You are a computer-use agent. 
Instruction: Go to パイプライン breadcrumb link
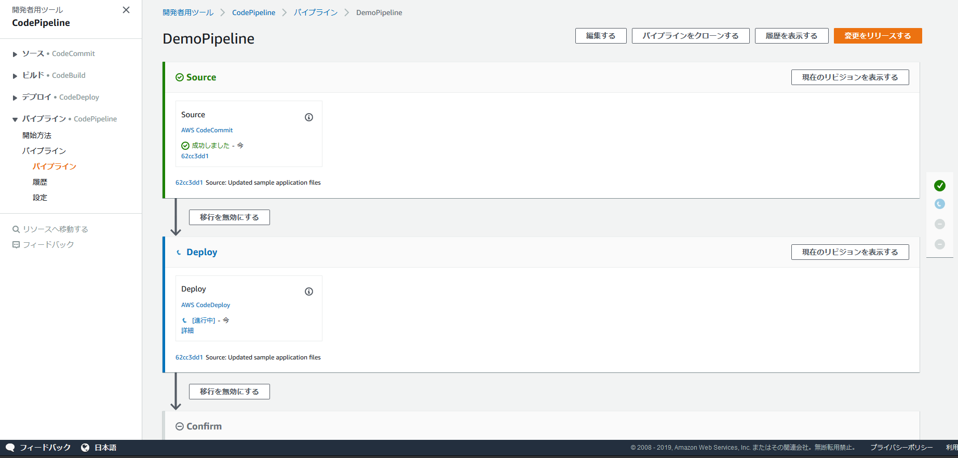[316, 12]
